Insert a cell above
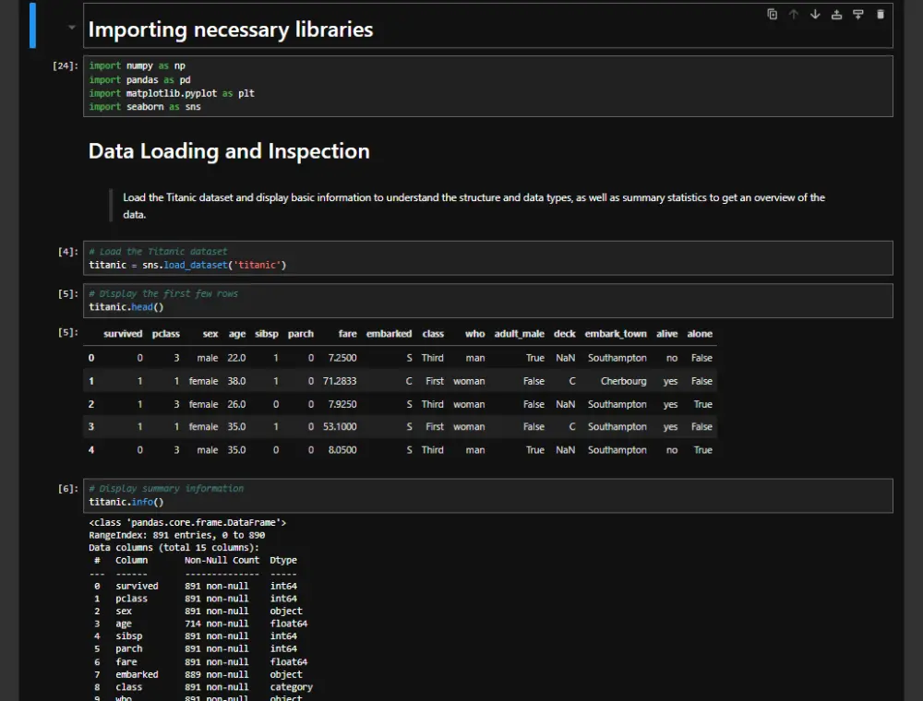Screen dimensions: 923x701 [836, 14]
